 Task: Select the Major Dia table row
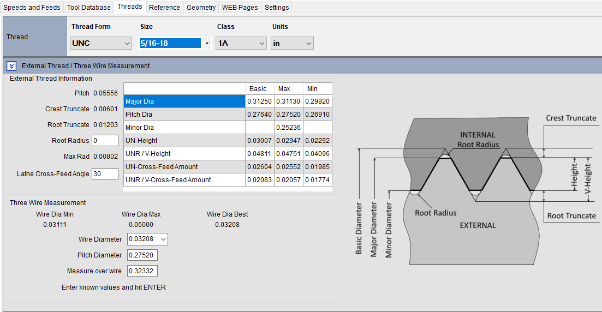[184, 101]
